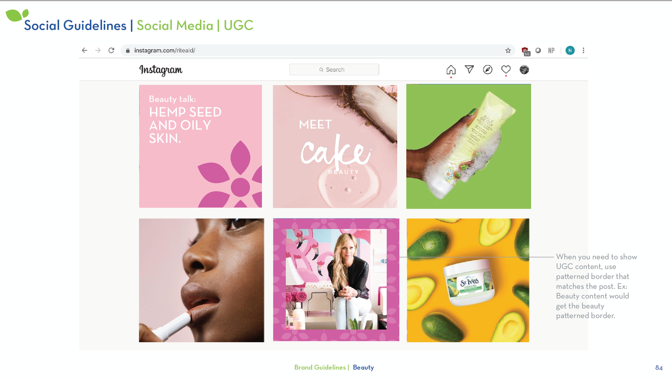This screenshot has width=672, height=379.
Task: Click the red extension icon with badge
Action: tap(526, 51)
